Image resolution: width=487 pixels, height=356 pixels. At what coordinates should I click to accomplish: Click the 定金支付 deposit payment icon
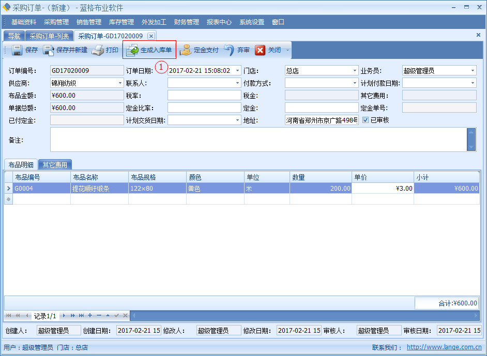coord(186,50)
